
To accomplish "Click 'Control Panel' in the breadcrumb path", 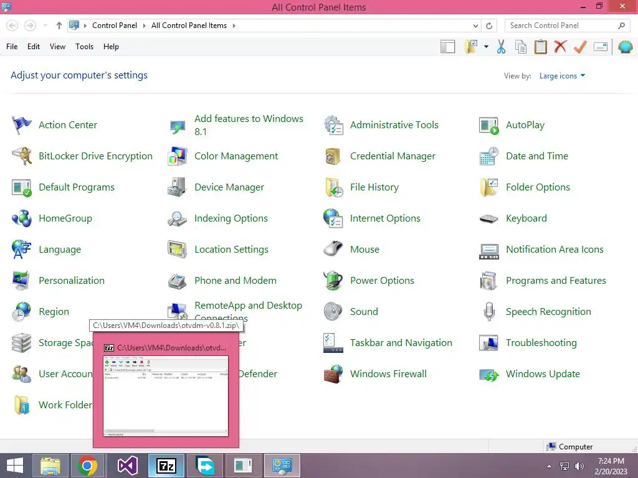I will coord(115,26).
